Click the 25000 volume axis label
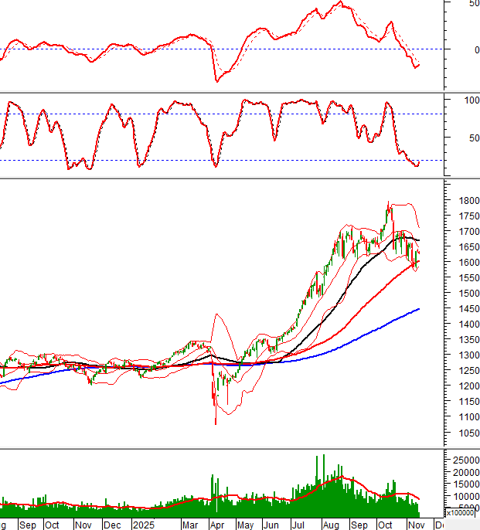 (x=462, y=460)
